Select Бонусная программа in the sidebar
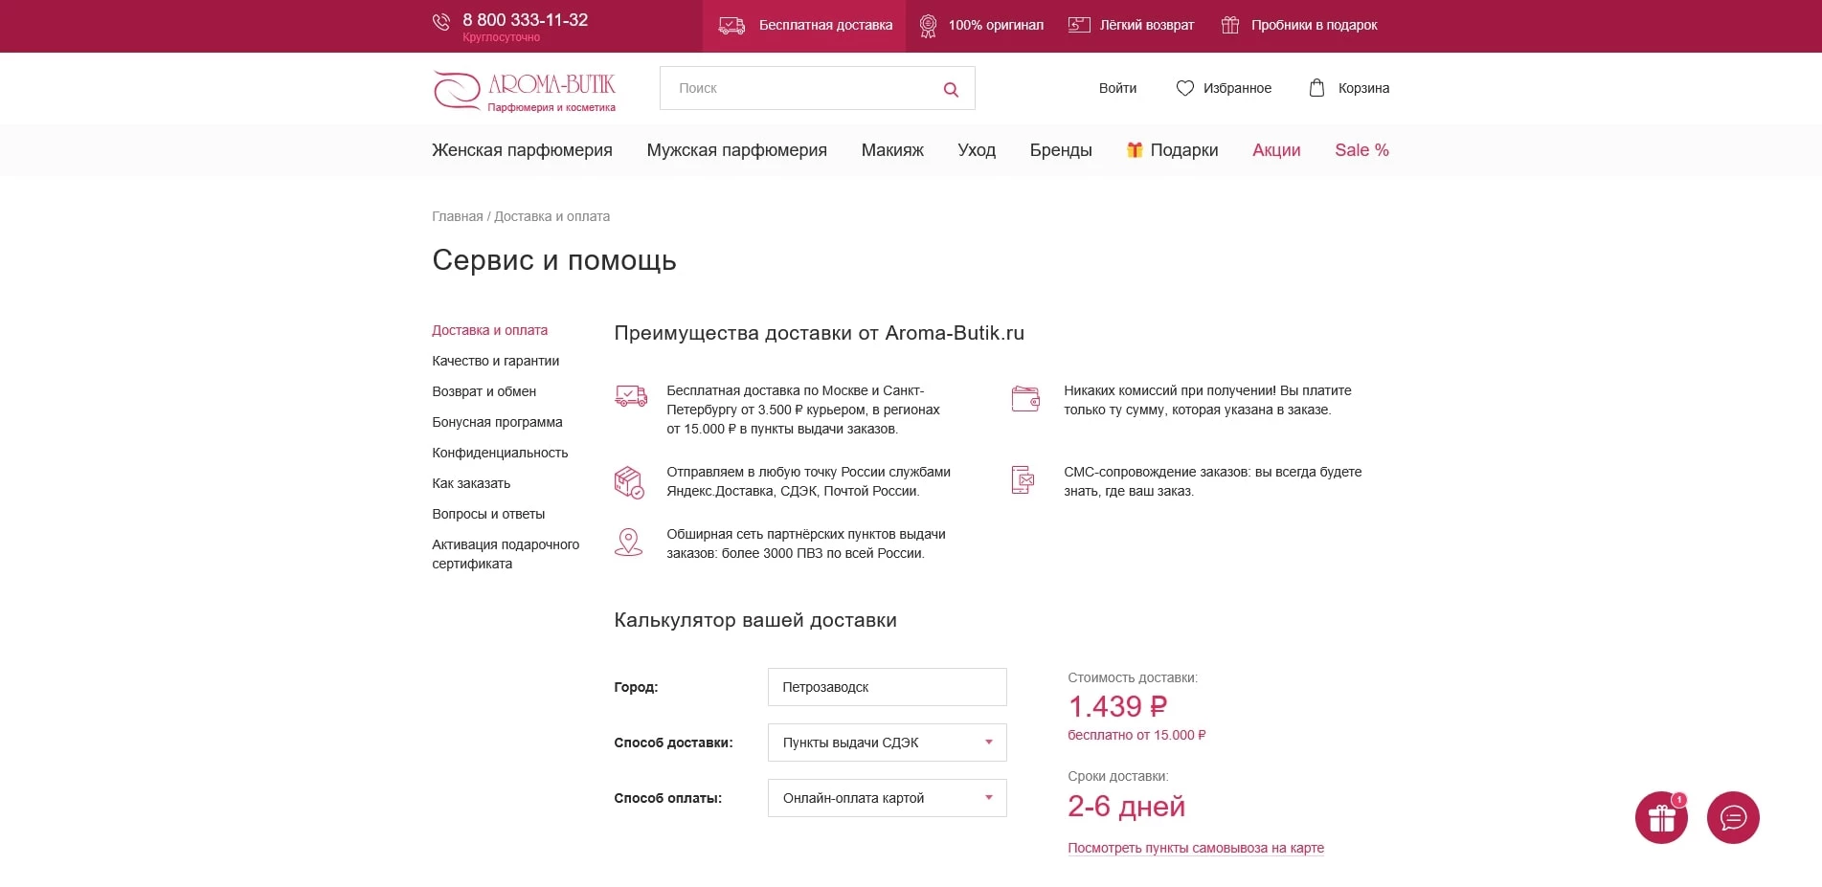Screen dimensions: 1822x887 (497, 422)
